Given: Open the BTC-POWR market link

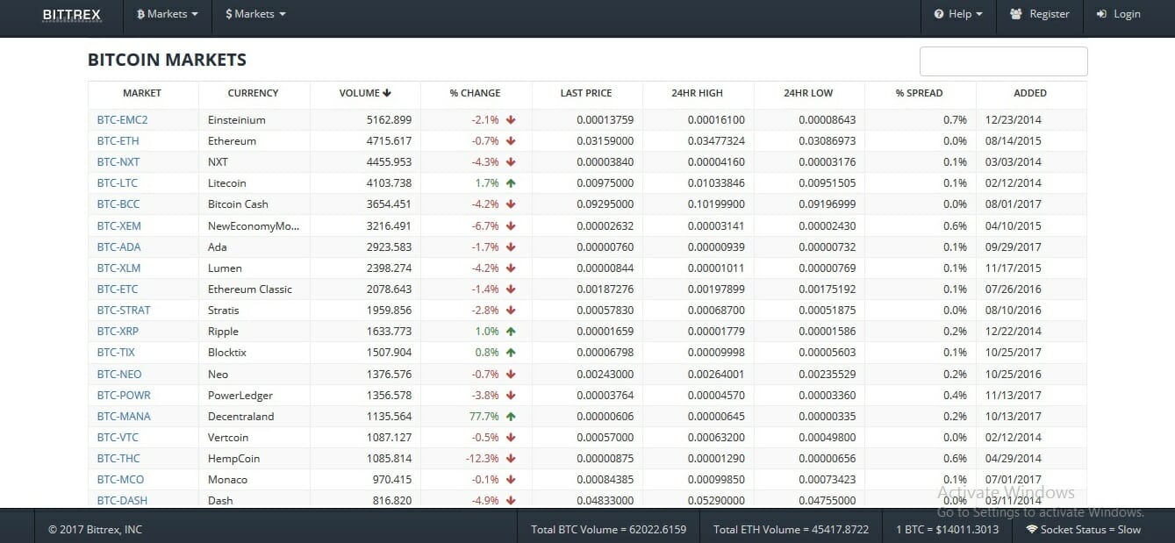Looking at the screenshot, I should pos(124,396).
